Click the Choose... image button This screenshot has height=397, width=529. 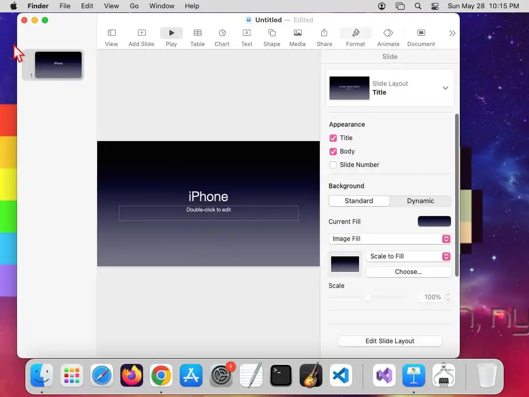click(409, 272)
